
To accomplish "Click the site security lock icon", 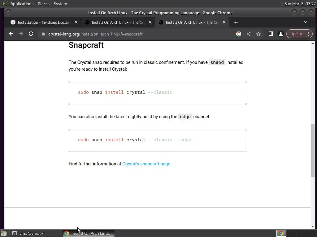I will pos(43,34).
